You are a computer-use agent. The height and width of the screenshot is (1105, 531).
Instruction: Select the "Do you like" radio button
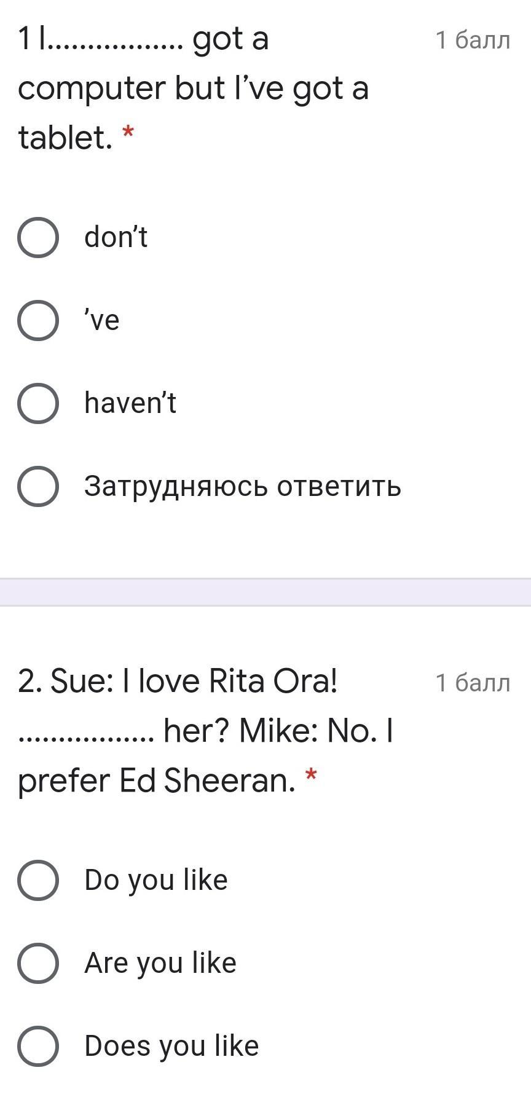tap(38, 880)
